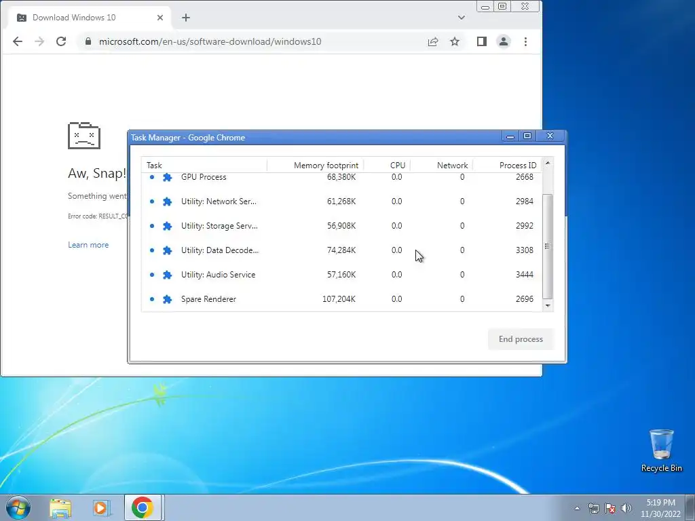The height and width of the screenshot is (521, 695).
Task: Close the Task Manager window
Action: pyautogui.click(x=550, y=136)
